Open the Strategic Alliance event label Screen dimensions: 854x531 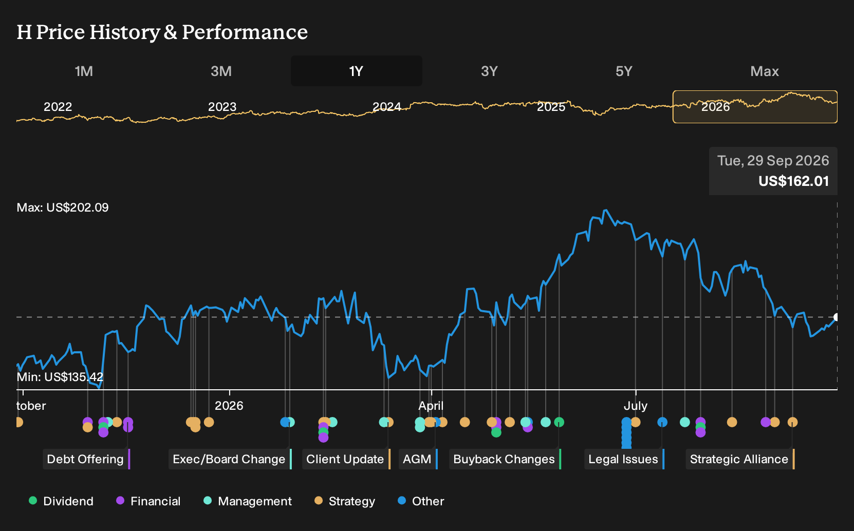point(740,459)
